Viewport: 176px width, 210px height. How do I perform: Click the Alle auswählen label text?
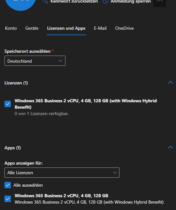[x=28, y=185]
